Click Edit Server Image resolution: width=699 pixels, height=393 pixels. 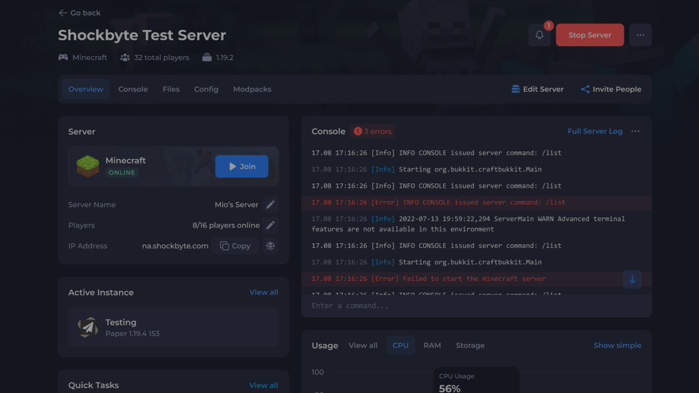click(537, 89)
